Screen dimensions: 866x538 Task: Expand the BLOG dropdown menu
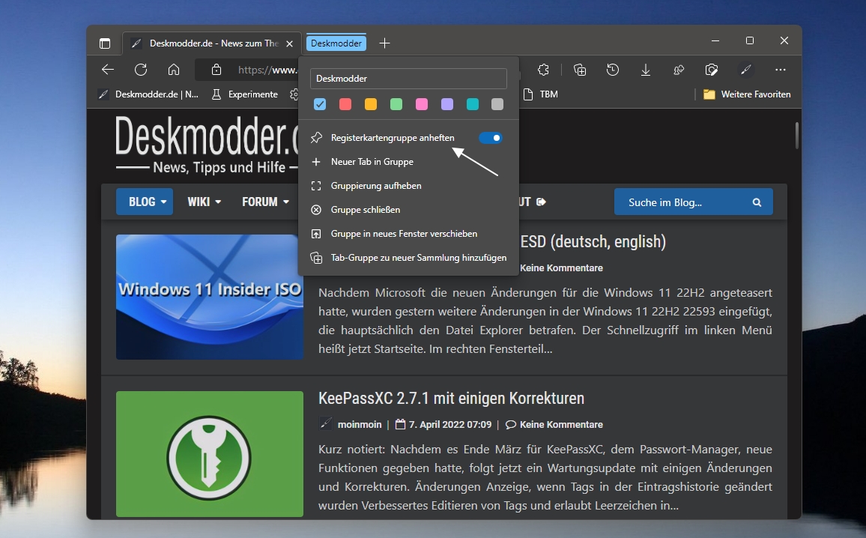click(145, 202)
